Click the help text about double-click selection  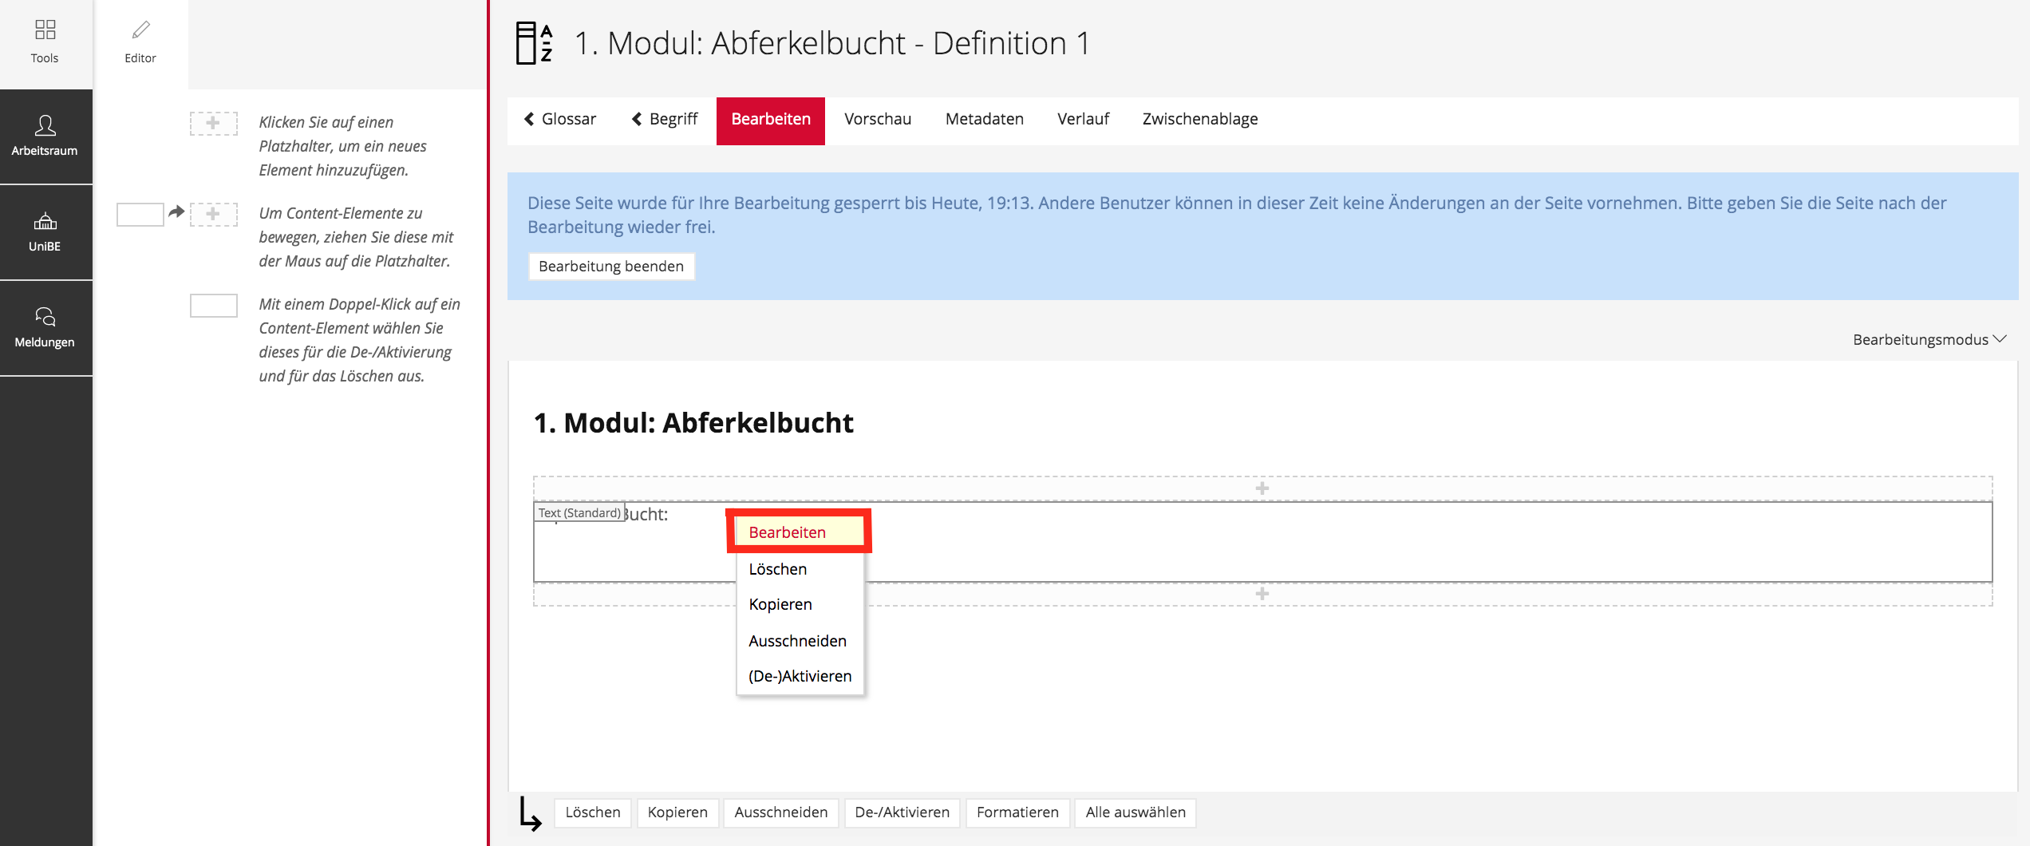[359, 340]
